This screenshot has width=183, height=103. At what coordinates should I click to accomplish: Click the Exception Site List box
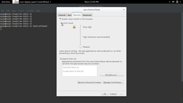click(x=79, y=71)
